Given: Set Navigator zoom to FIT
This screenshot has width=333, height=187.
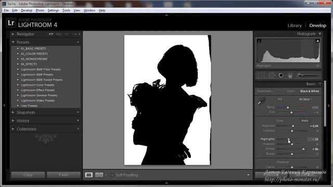Looking at the screenshot, I should point(51,34).
